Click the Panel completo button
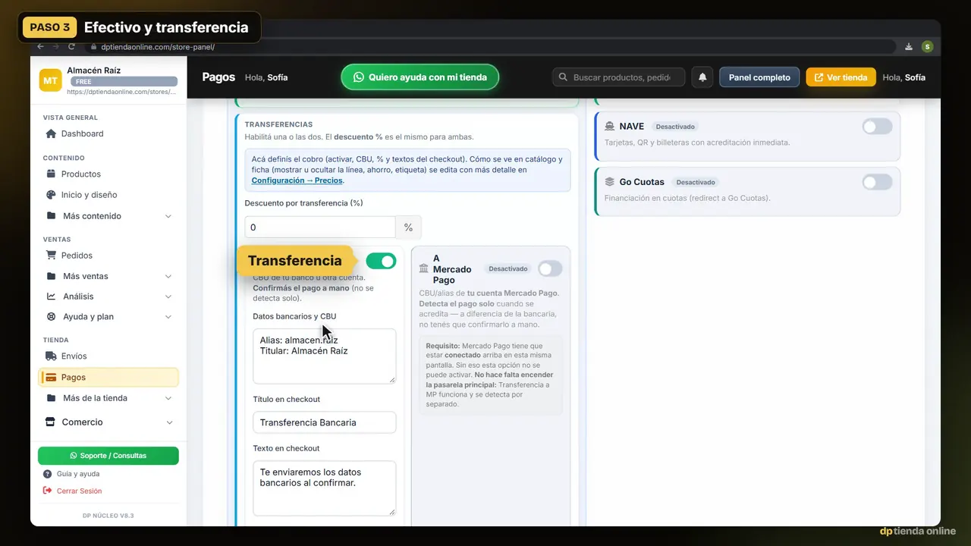 coord(759,77)
